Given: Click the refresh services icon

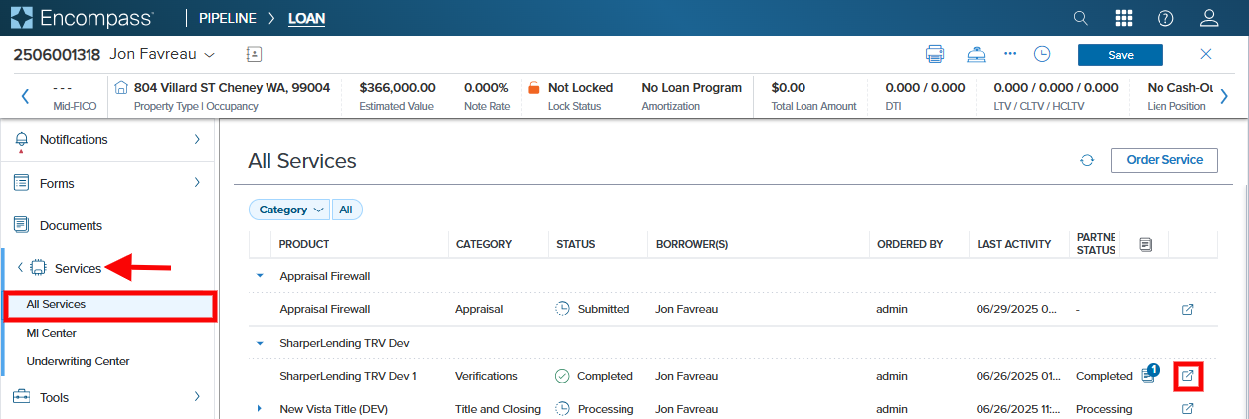Looking at the screenshot, I should [1087, 160].
